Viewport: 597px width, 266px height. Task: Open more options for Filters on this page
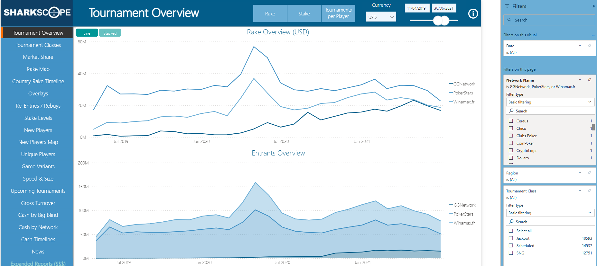593,70
